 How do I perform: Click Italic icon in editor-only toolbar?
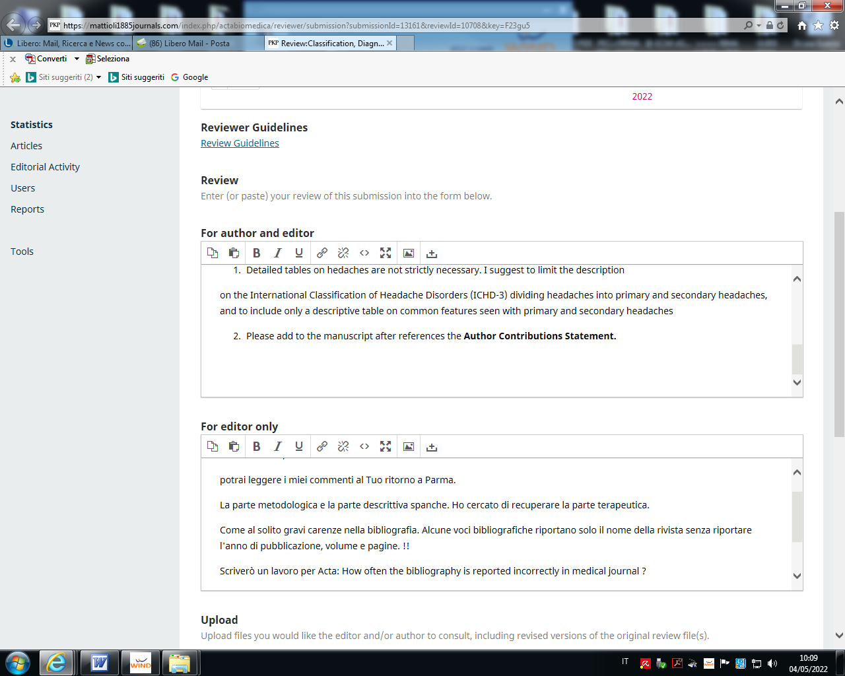pyautogui.click(x=278, y=446)
